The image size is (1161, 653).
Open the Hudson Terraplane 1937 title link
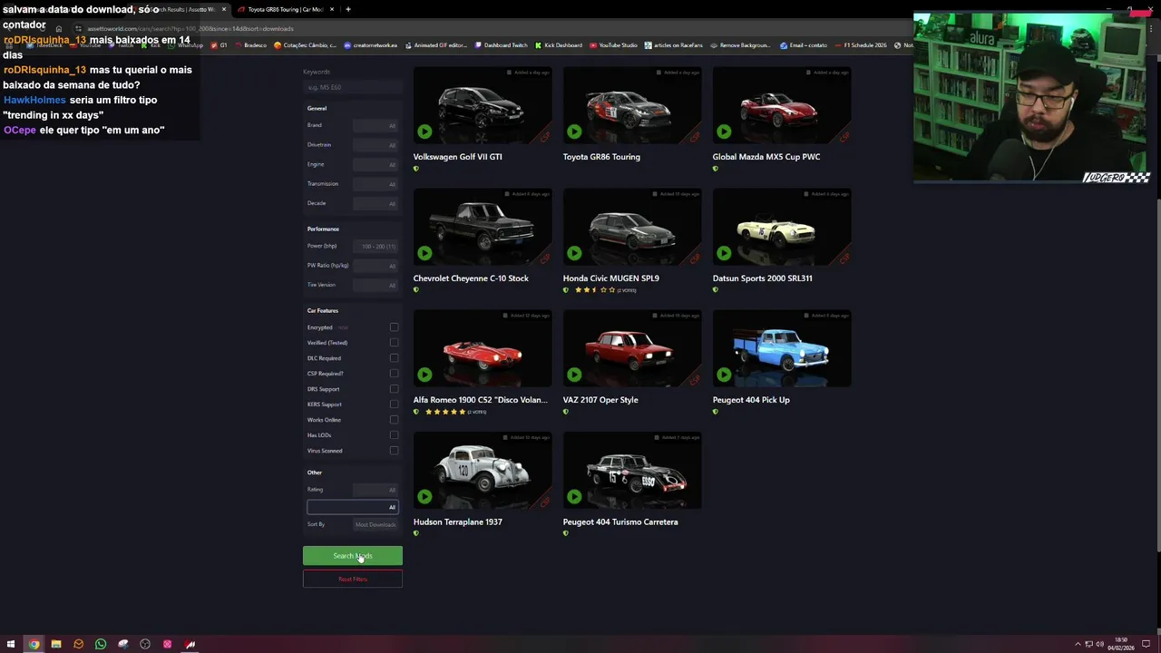[x=458, y=521]
